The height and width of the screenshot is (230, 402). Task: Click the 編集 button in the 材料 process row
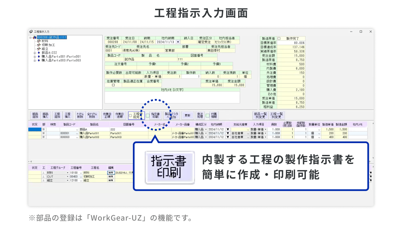(111, 173)
